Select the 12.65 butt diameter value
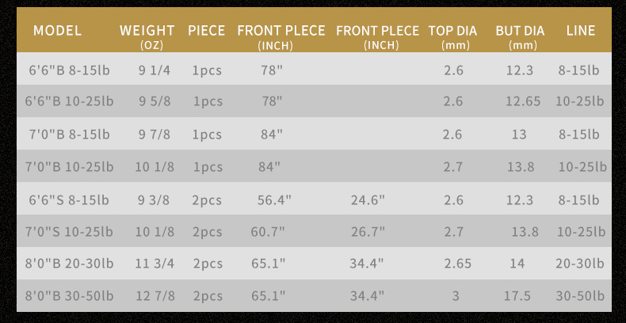The width and height of the screenshot is (626, 323). click(x=523, y=101)
